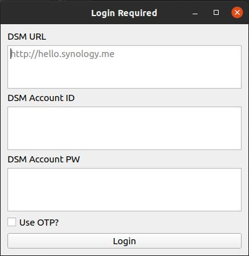
Task: Click the word "PW" in the password label
Action: point(72,159)
